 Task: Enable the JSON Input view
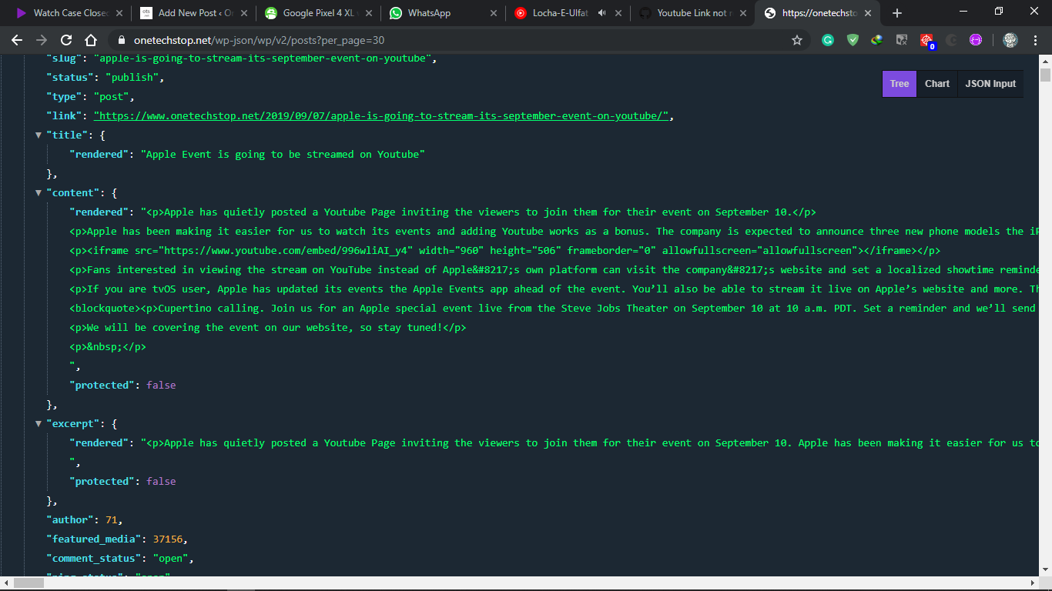tap(990, 84)
